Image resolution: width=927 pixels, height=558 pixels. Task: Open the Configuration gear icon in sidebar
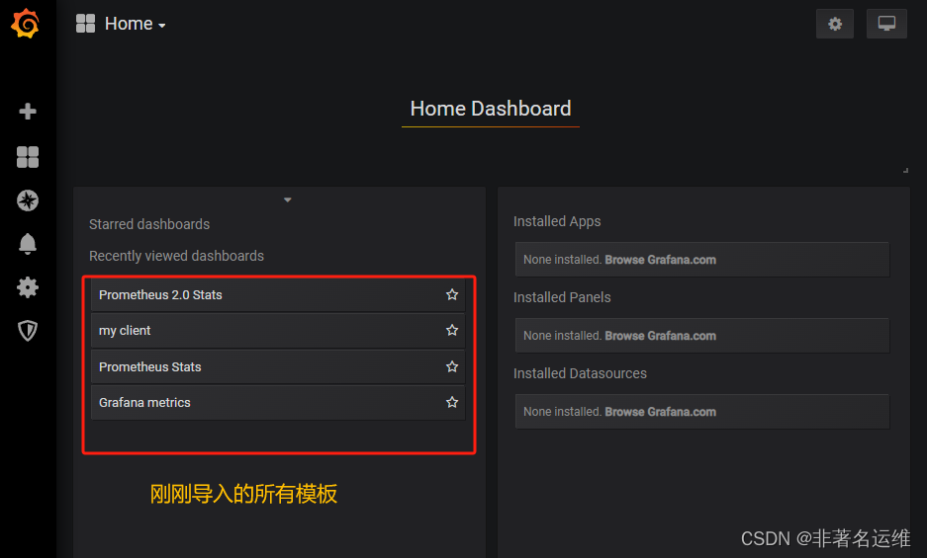[27, 287]
